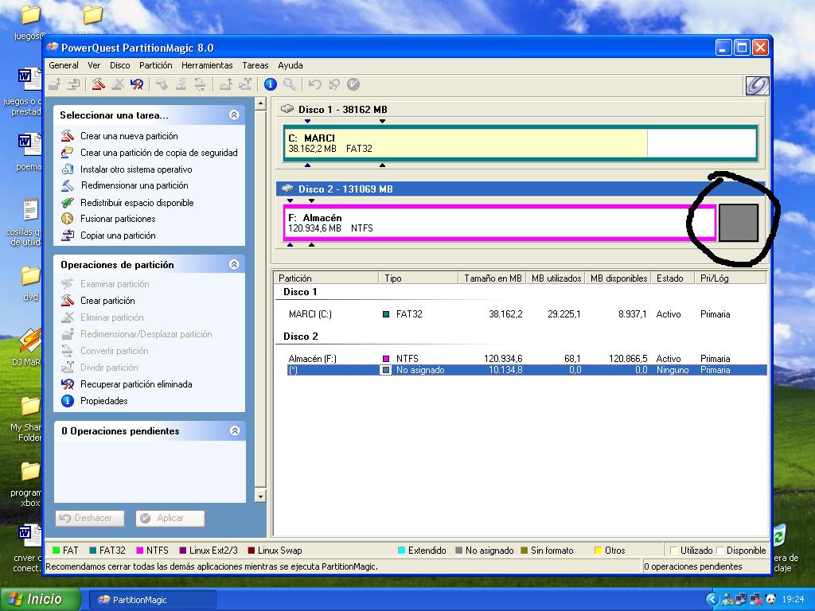Select the 'DJ MaR' desktop shortcut icon
Viewport: 815px width, 611px height.
[27, 347]
